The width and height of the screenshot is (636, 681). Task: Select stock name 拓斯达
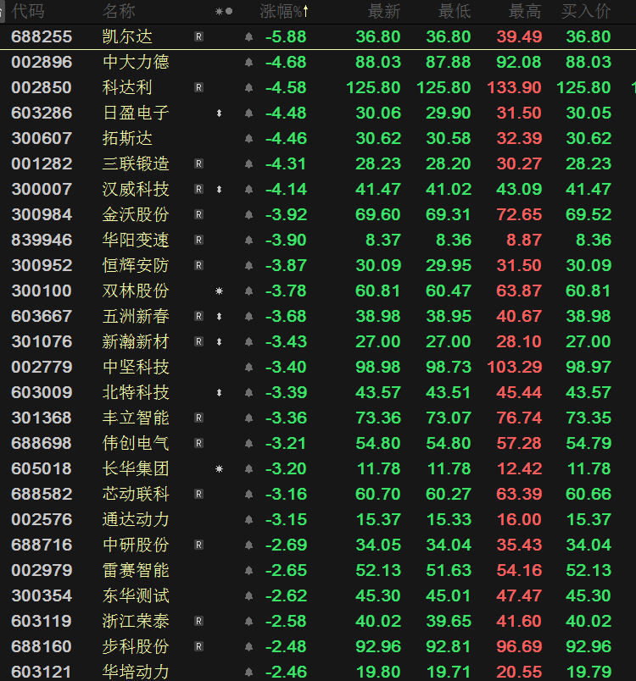pos(127,139)
